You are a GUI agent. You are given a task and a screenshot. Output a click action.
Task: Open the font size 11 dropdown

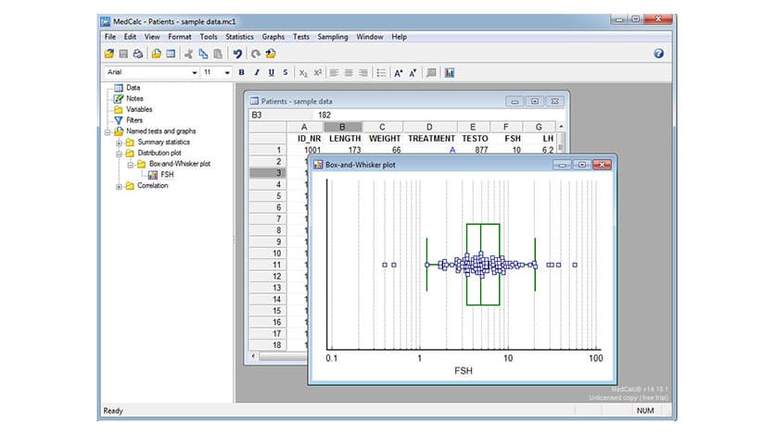click(227, 72)
